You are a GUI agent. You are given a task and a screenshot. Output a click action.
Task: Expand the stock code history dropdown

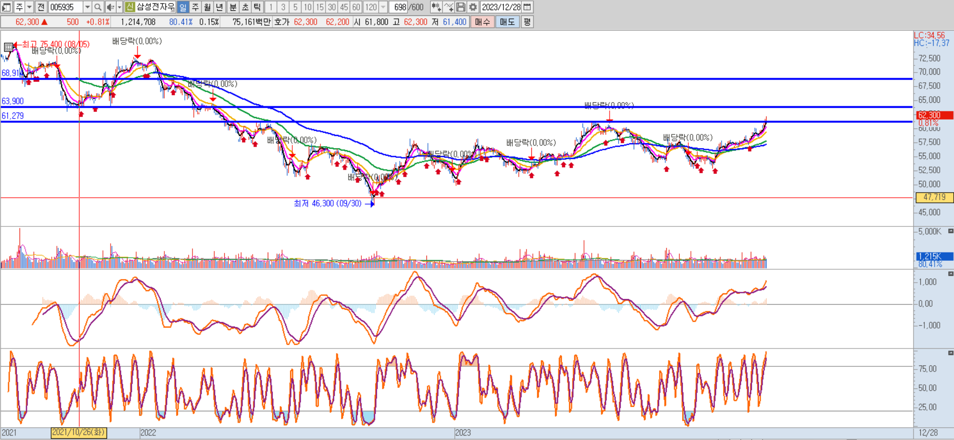(x=88, y=7)
